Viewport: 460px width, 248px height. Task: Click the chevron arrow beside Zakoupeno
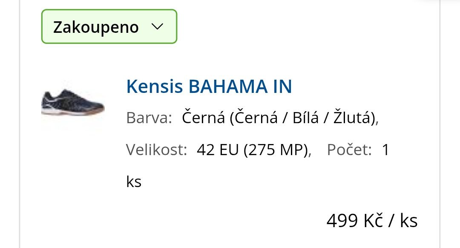click(157, 27)
